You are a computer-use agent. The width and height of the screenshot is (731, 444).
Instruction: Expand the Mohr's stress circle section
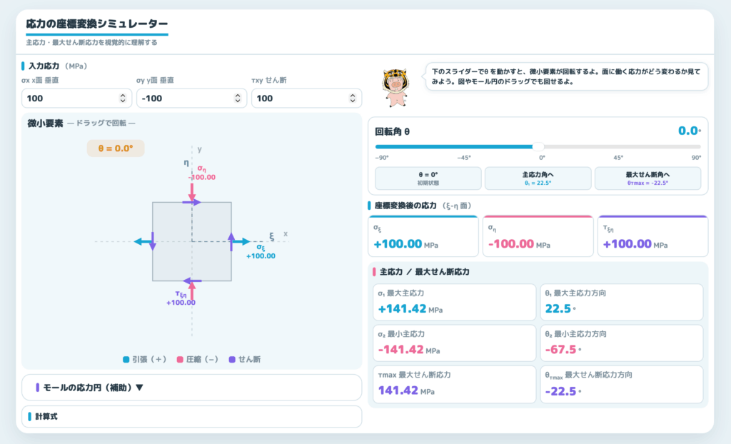191,388
